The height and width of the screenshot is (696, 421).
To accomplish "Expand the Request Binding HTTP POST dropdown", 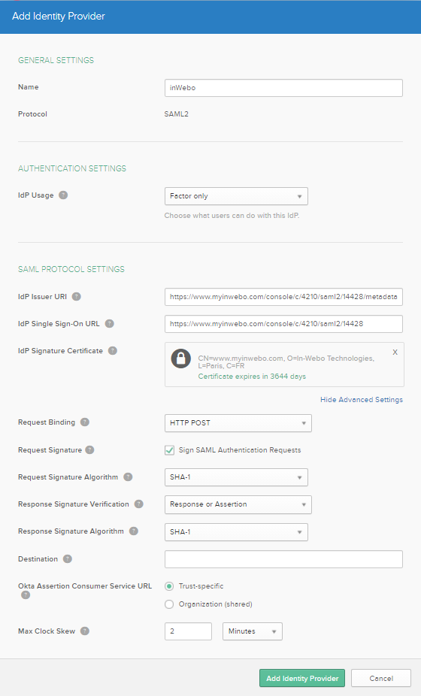I will 238,423.
